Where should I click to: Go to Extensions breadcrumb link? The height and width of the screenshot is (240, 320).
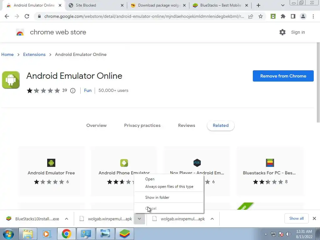34,54
